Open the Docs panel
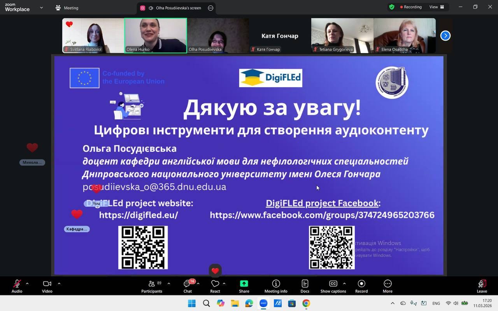 (305, 287)
